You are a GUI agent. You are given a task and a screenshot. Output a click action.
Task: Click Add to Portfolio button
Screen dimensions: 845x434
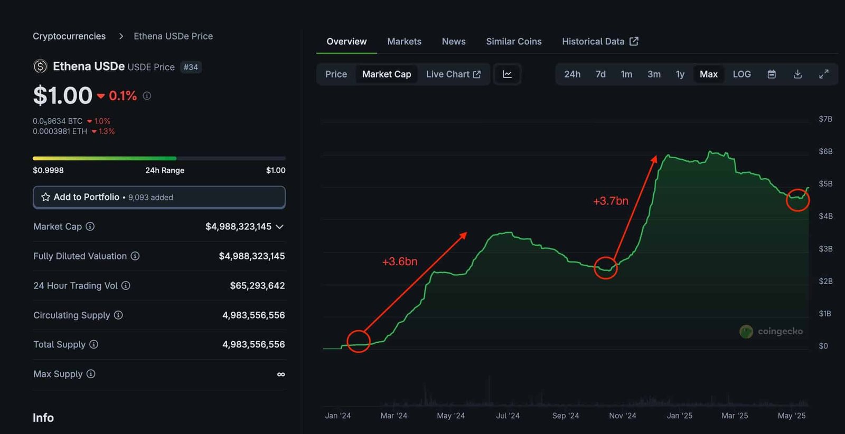[x=159, y=197]
